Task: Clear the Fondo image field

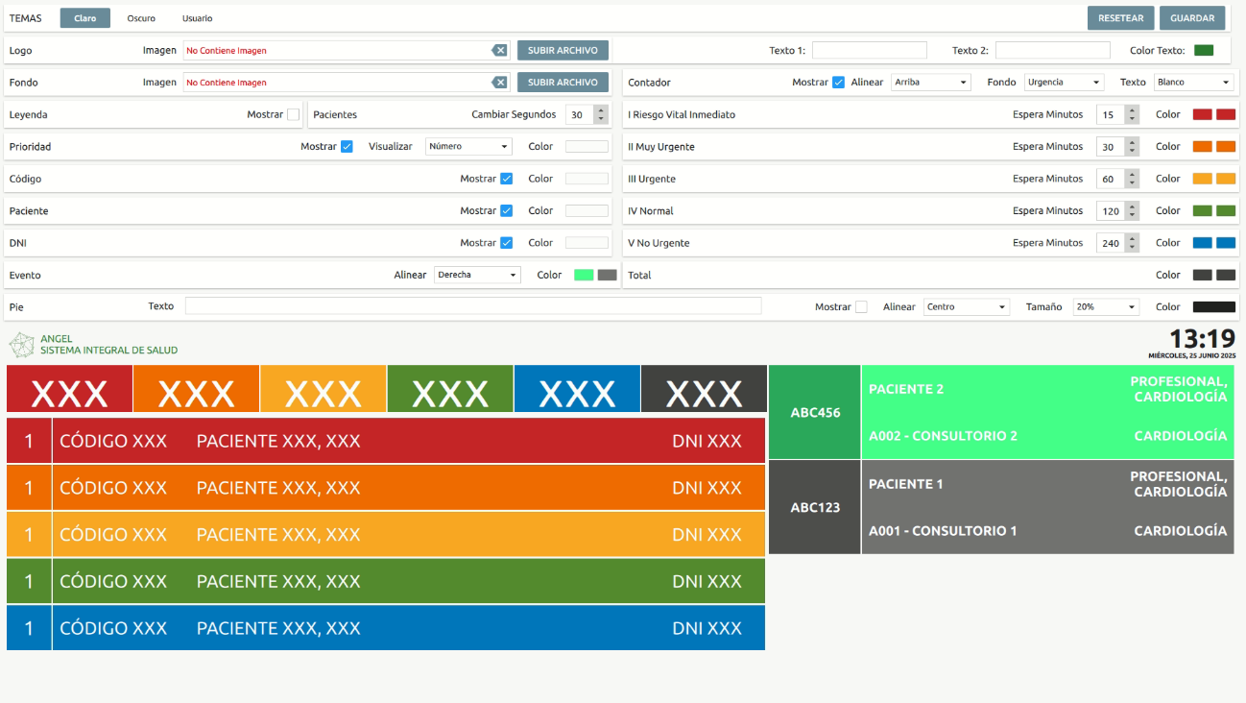Action: [x=500, y=82]
